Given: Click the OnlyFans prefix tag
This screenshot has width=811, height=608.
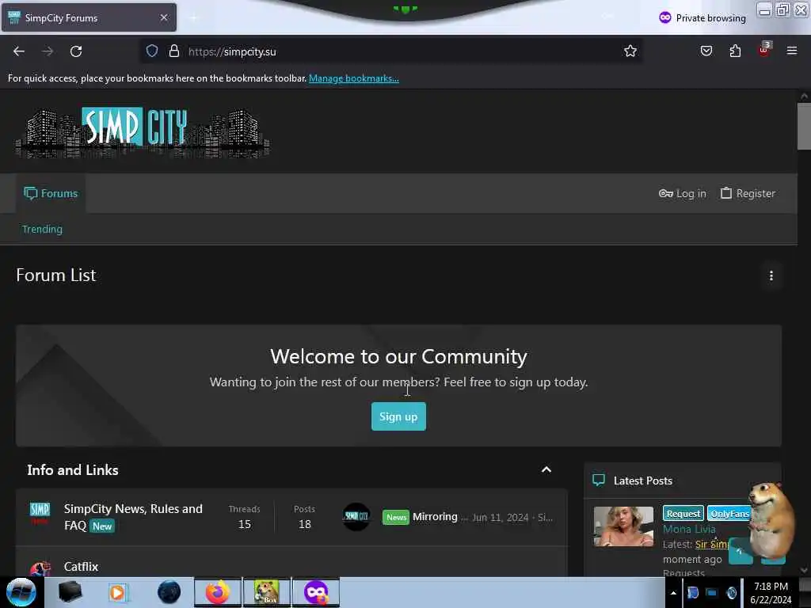Looking at the screenshot, I should tap(729, 513).
